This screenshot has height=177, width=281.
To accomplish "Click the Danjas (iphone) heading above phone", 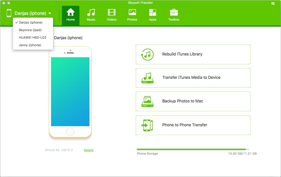I will click(68, 38).
